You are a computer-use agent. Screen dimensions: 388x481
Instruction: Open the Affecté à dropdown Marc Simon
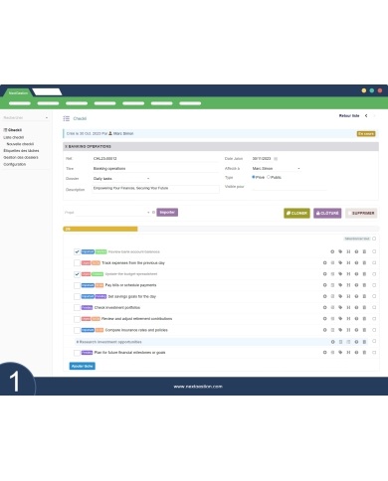pyautogui.click(x=277, y=169)
